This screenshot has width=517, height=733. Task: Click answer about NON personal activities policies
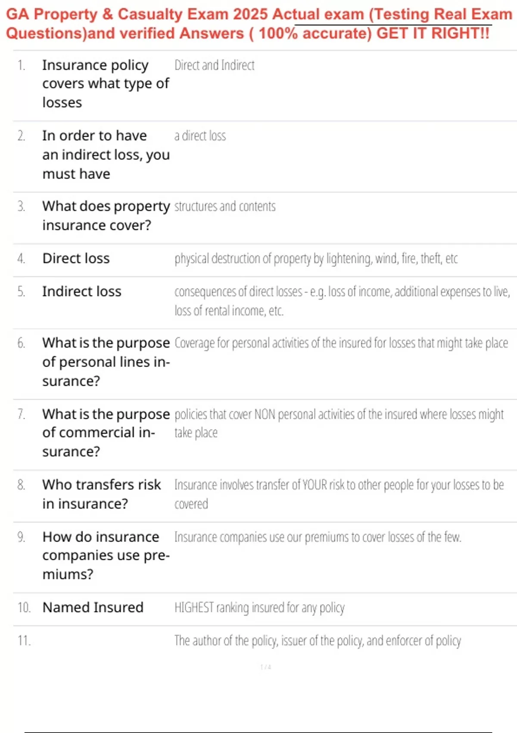coord(339,423)
